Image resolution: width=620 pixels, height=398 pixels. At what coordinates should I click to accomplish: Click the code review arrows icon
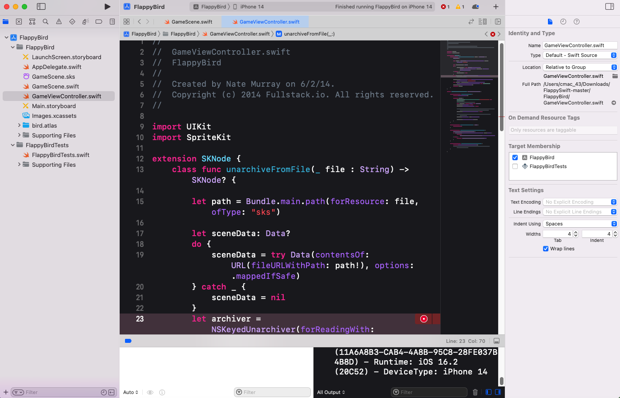(x=471, y=21)
